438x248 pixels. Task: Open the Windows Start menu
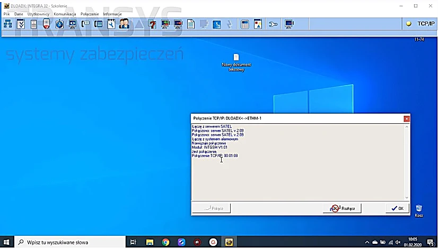pos(6,242)
